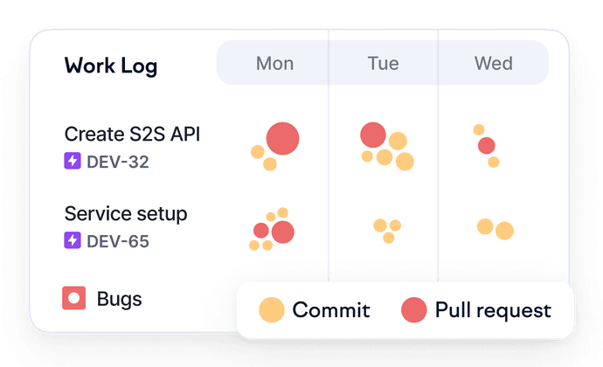The width and height of the screenshot is (603, 367).
Task: Select the right yellow commit bubble on Wednesday for Service setup
Action: click(504, 231)
